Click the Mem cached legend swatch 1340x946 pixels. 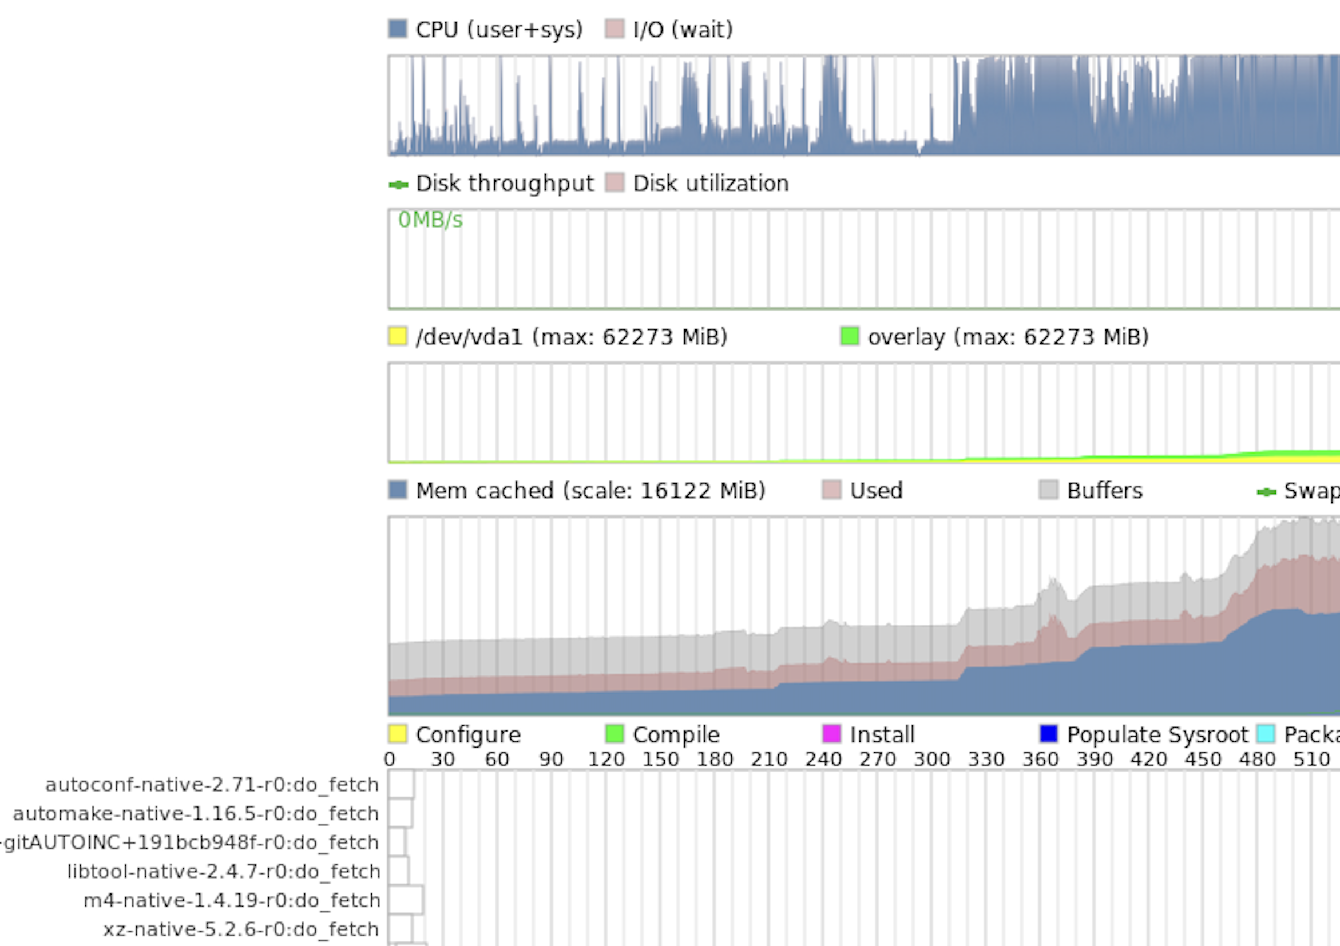click(398, 490)
